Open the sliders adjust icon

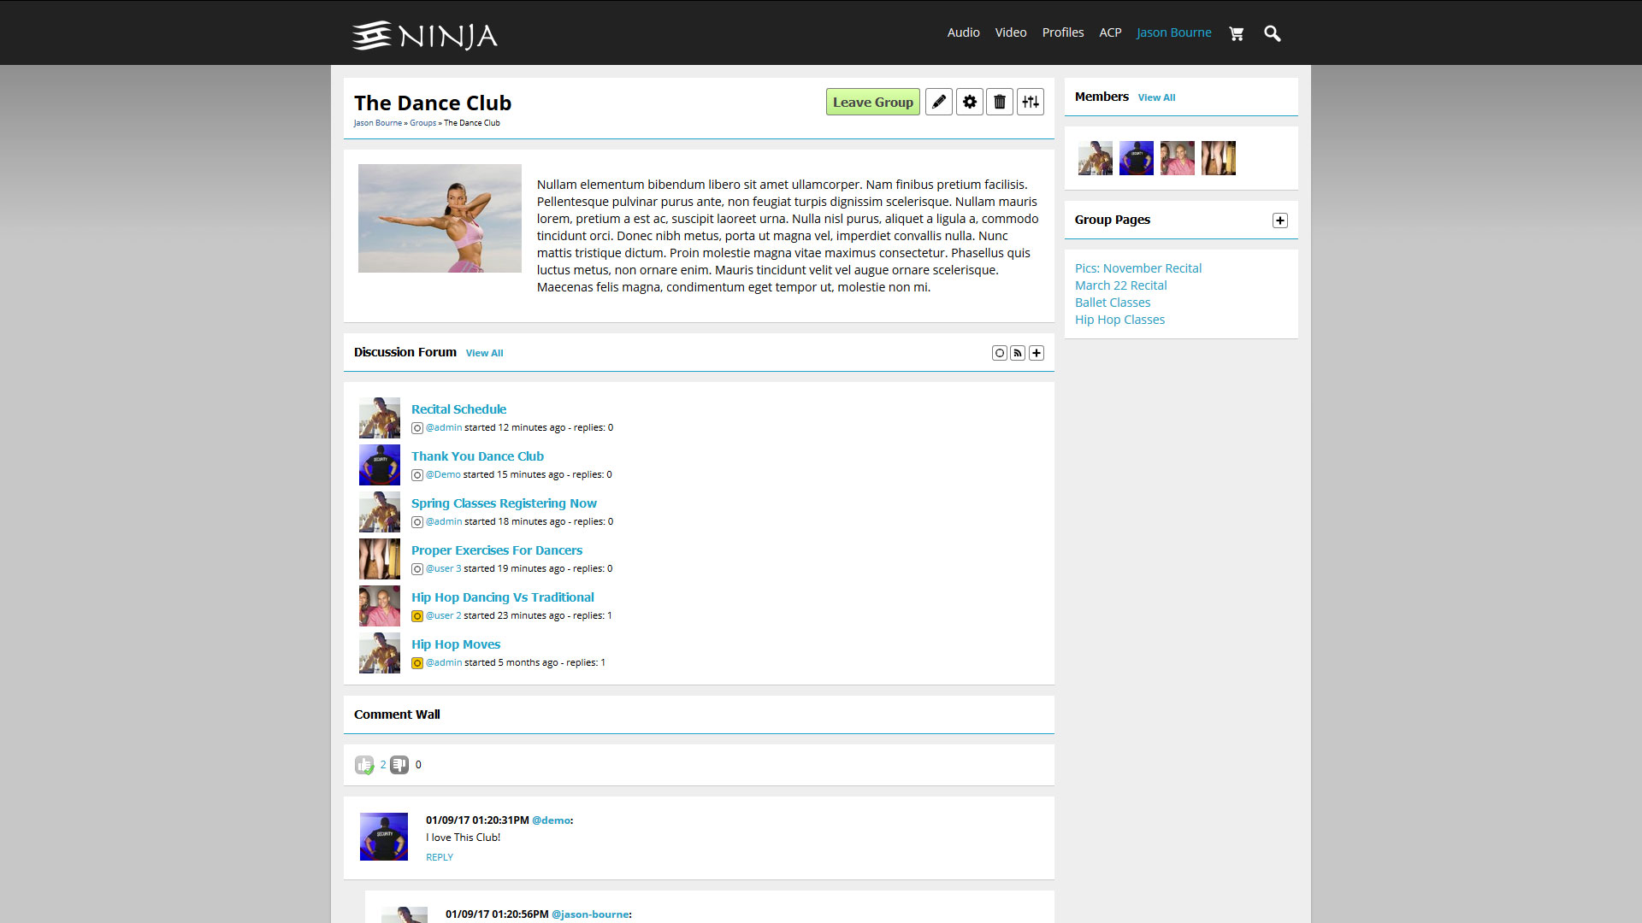pos(1031,102)
